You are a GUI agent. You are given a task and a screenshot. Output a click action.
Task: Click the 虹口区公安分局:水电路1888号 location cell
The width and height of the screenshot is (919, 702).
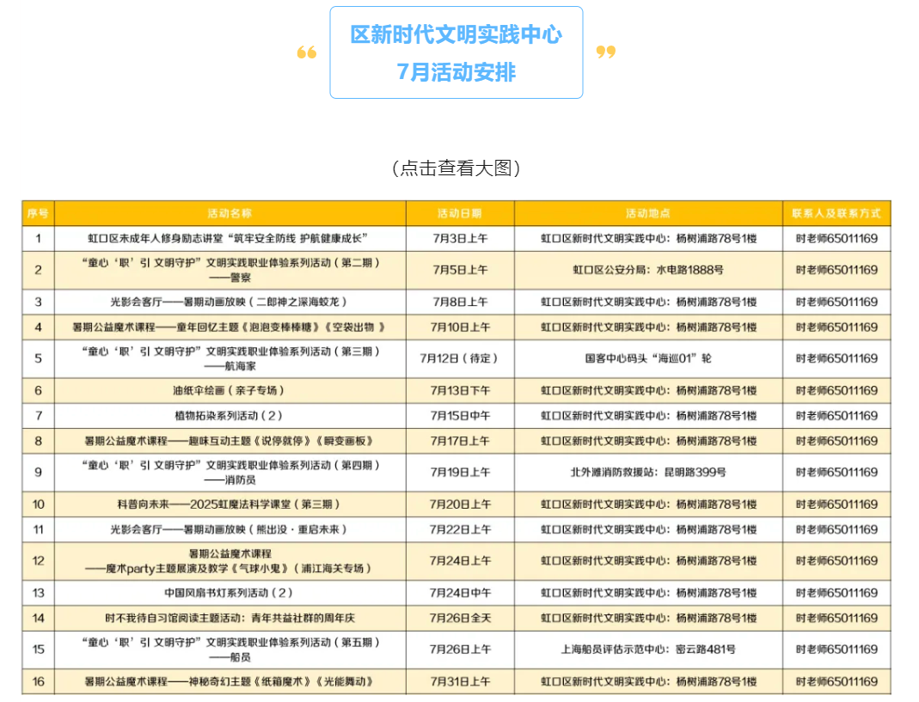(x=648, y=270)
